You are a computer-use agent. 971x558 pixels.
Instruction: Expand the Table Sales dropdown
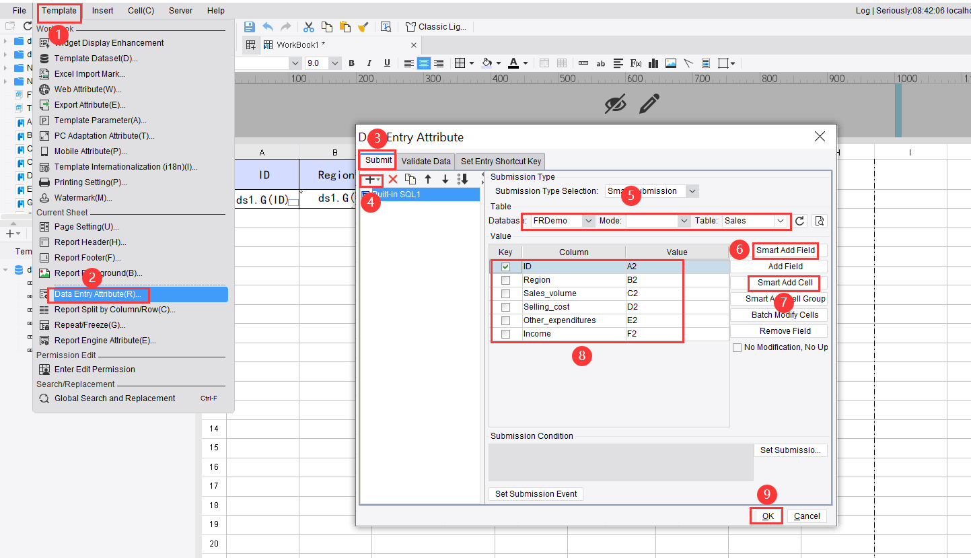[780, 220]
